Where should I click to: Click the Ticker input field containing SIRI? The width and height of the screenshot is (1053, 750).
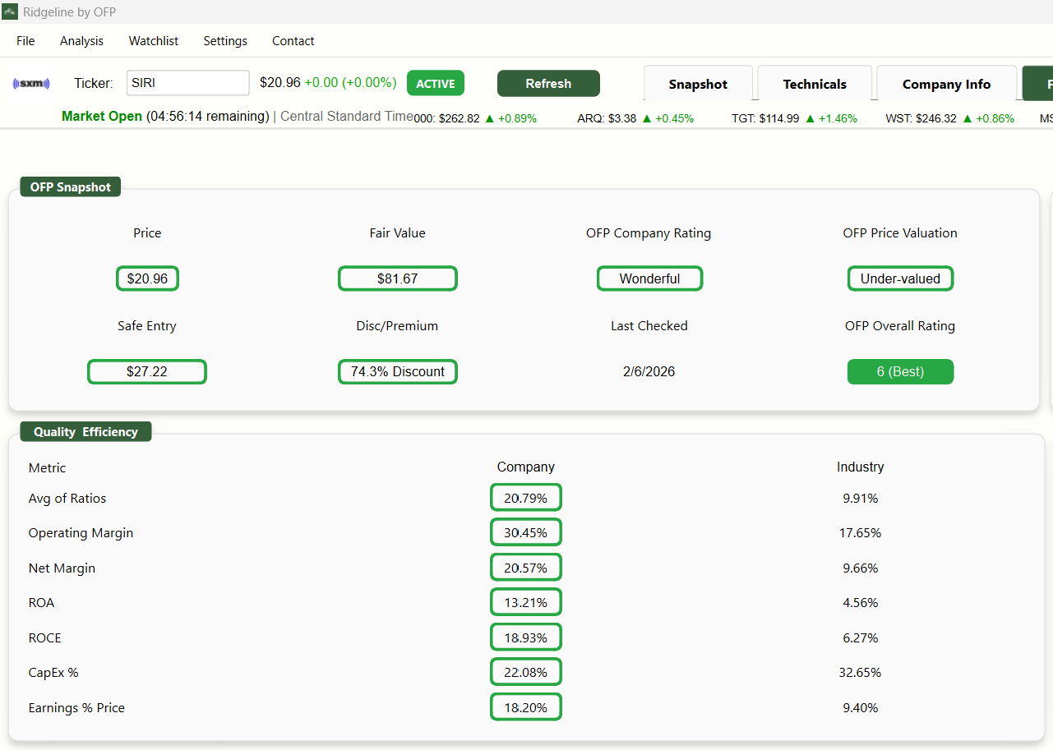pyautogui.click(x=188, y=83)
